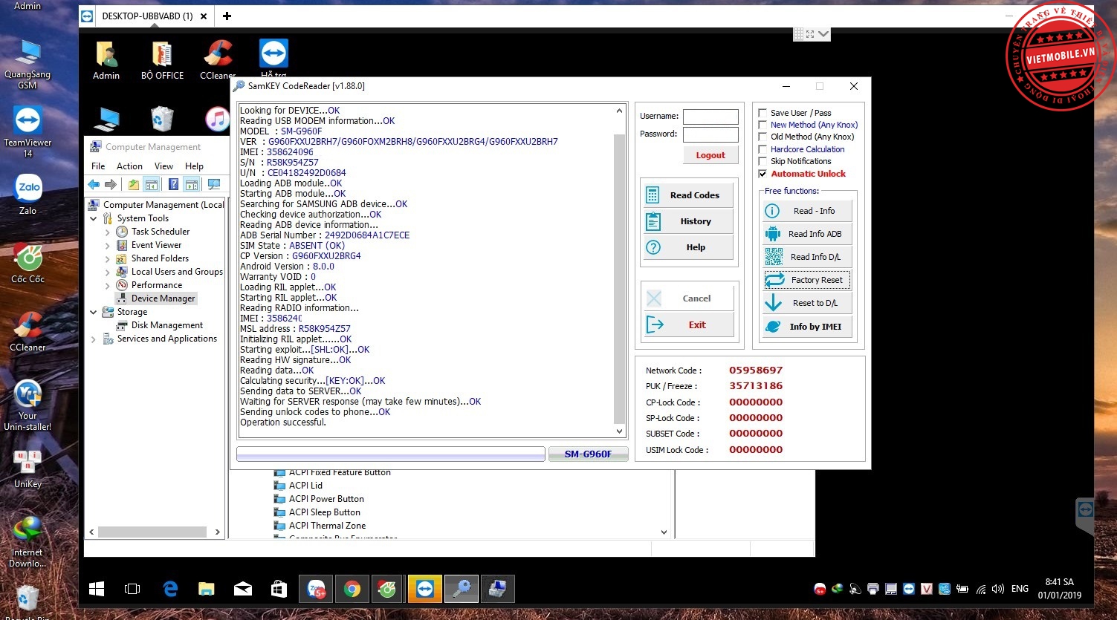Viewport: 1117px width, 620px height.
Task: Click the SamKEY log scrollbar up arrow
Action: (620, 111)
